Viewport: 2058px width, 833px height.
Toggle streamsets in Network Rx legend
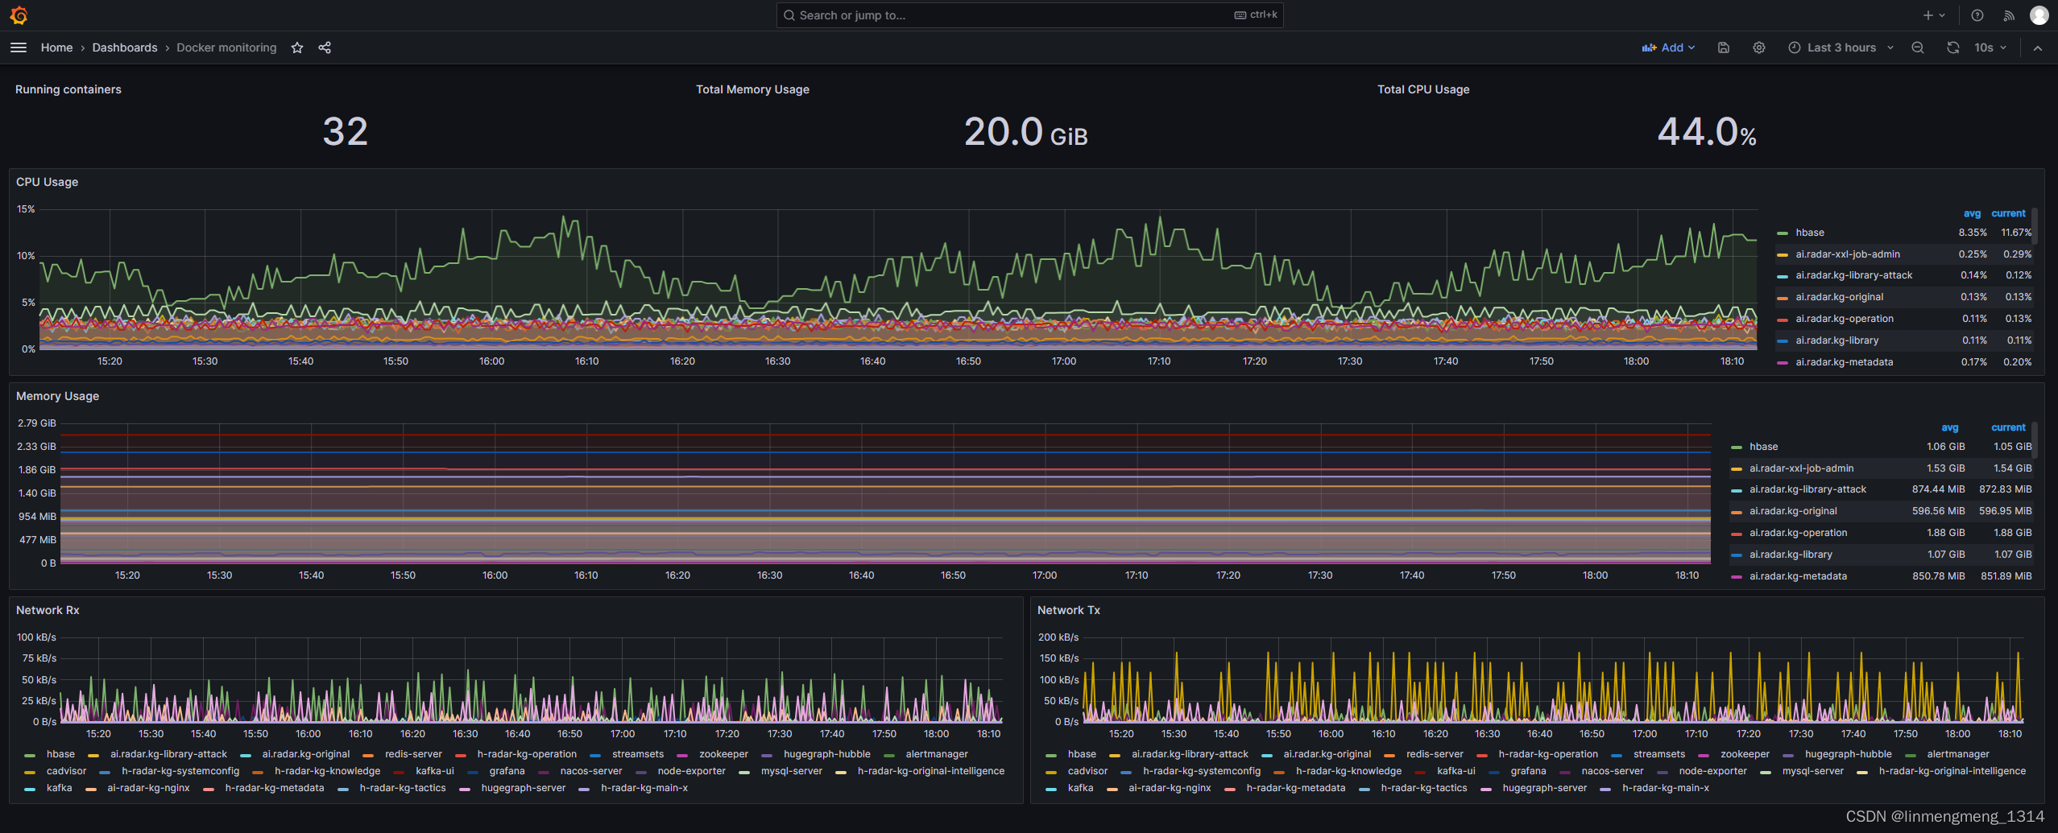click(x=637, y=754)
